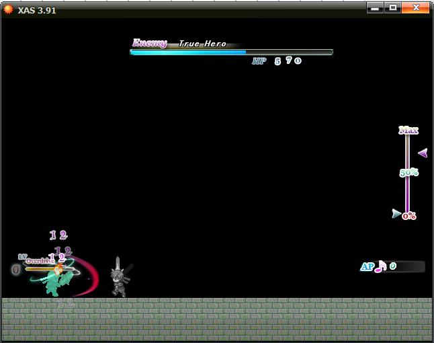Click the pink music note icon
Viewport: 434px width, 343px height.
tap(380, 266)
